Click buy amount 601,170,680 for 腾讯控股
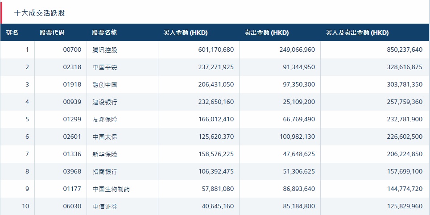The width and height of the screenshot is (430, 215). coord(216,50)
